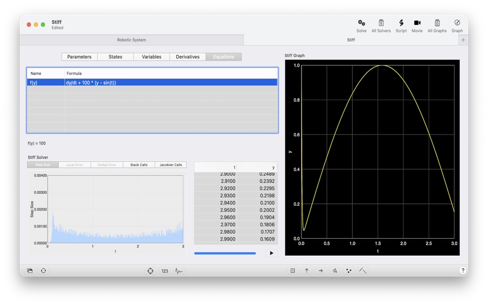Click the Solve icon in the toolbar
Screen dimensions: 488x305
pos(362,25)
